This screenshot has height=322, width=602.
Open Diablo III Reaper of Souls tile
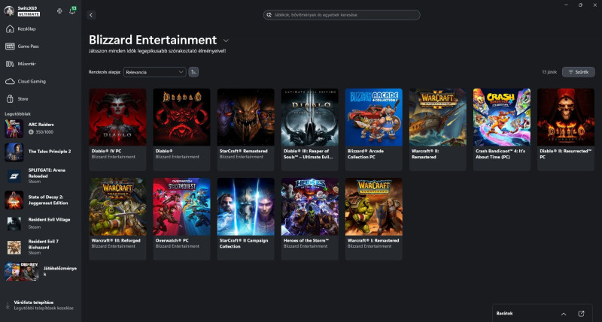[310, 129]
